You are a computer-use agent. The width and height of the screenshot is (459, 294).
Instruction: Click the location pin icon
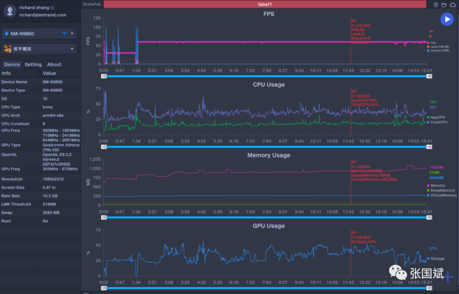[436, 5]
